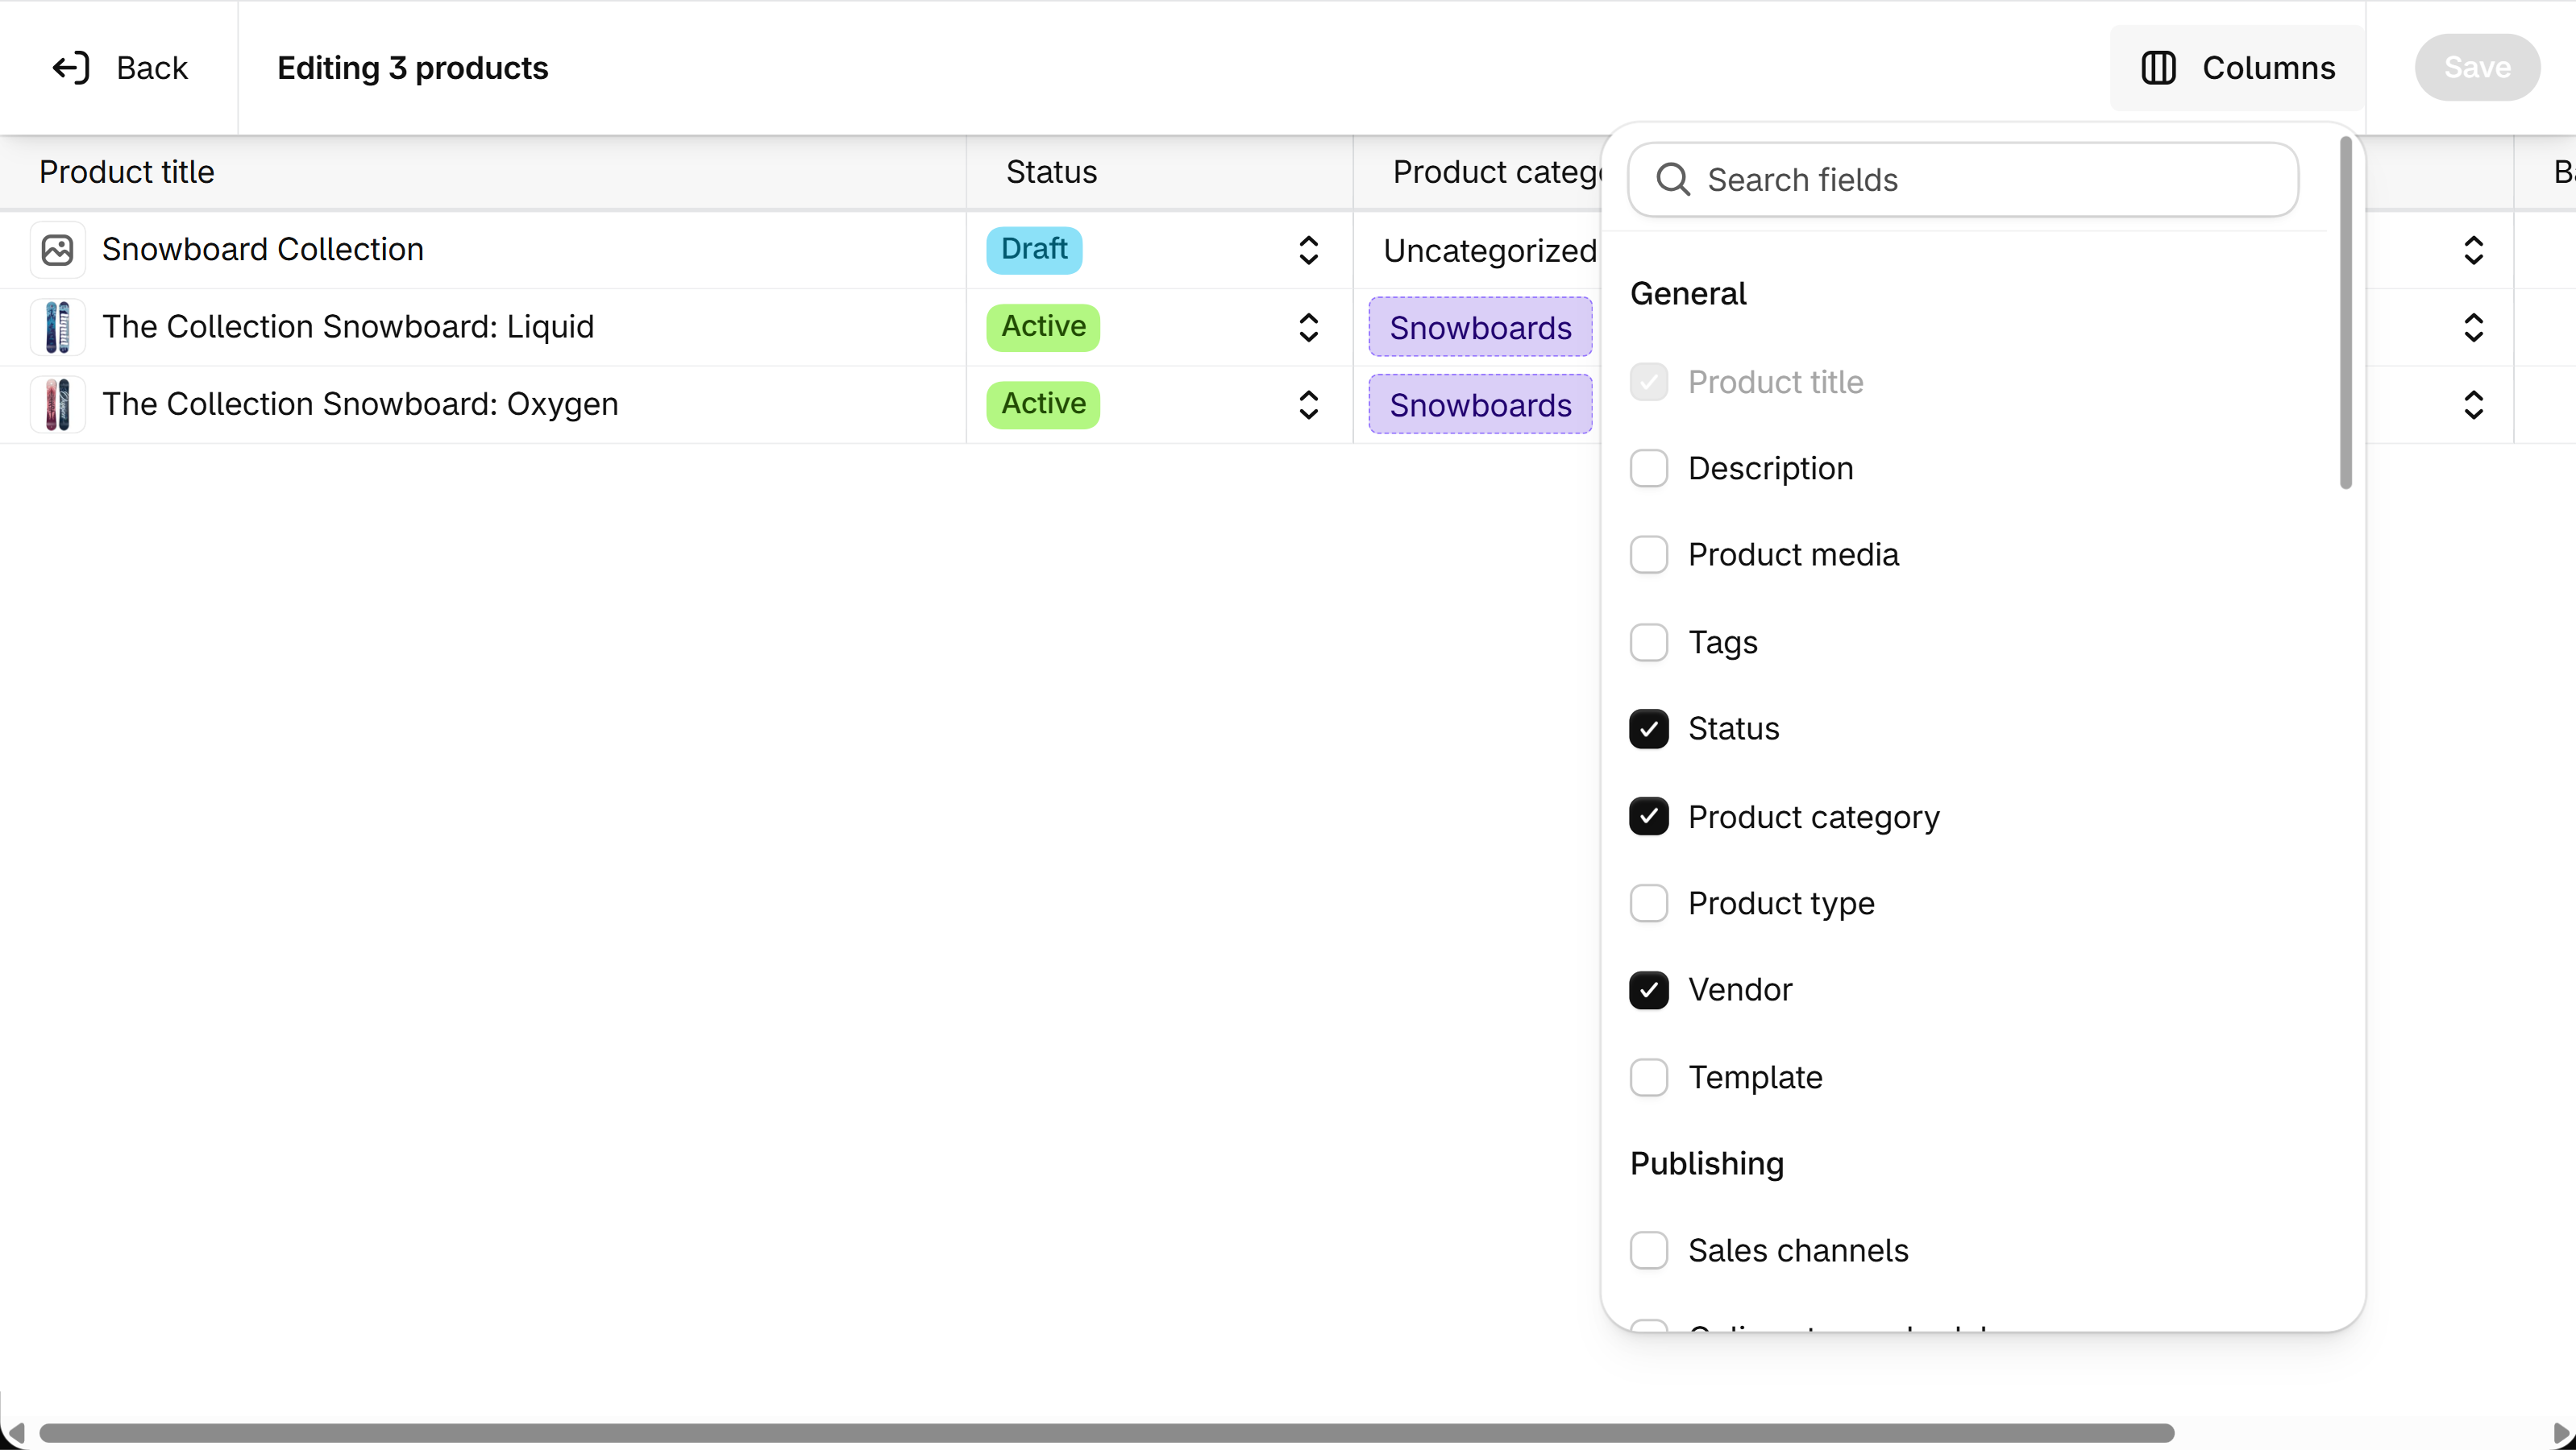
Task: Click the Save button
Action: [x=2477, y=68]
